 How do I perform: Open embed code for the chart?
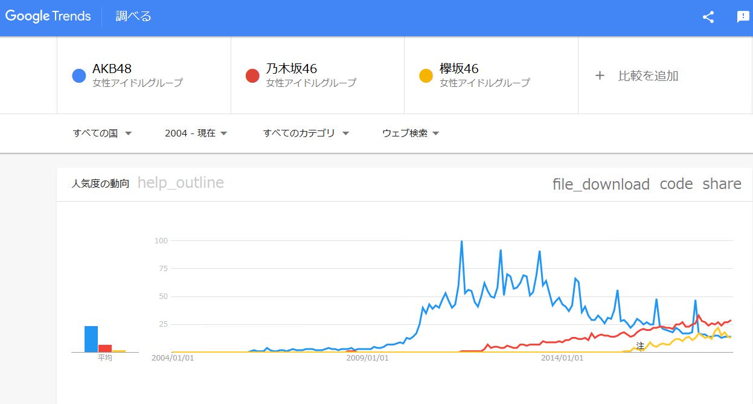(x=676, y=184)
